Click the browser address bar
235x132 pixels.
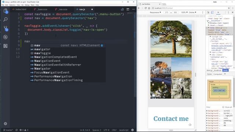coord(190,8)
